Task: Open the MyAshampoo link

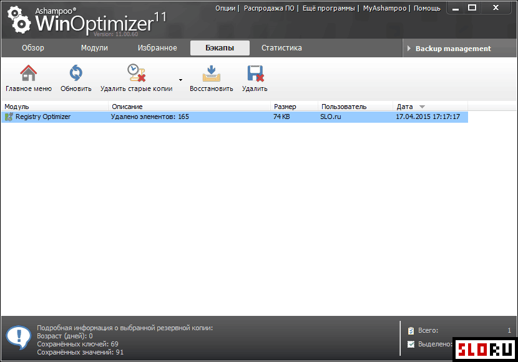Action: pyautogui.click(x=384, y=8)
